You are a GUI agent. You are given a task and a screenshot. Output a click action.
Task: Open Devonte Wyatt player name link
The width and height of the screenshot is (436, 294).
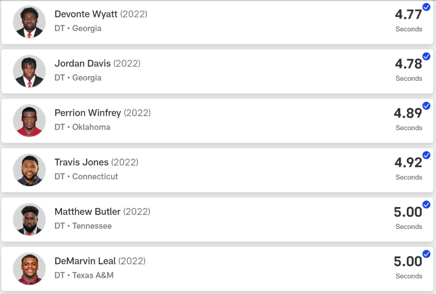(86, 14)
